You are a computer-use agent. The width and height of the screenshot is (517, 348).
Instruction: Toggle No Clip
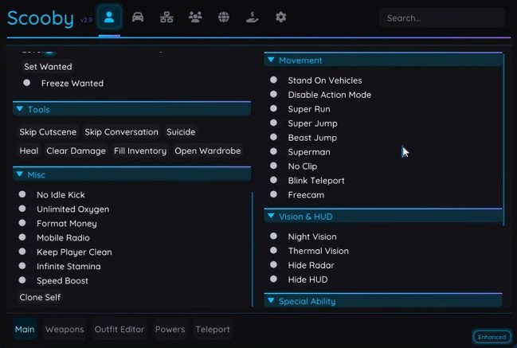pos(274,166)
